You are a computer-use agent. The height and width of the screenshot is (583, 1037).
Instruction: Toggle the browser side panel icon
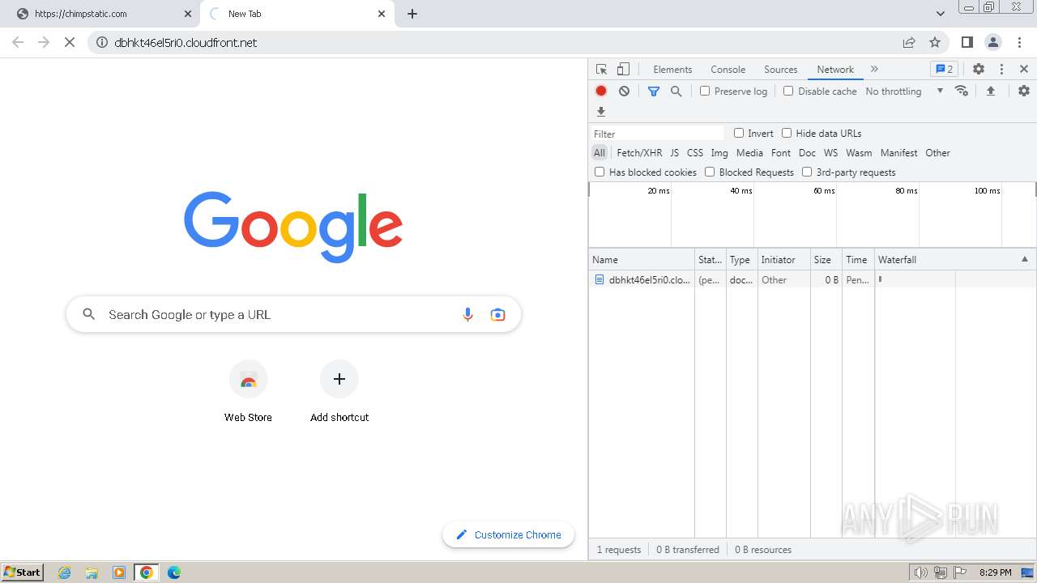(x=967, y=42)
